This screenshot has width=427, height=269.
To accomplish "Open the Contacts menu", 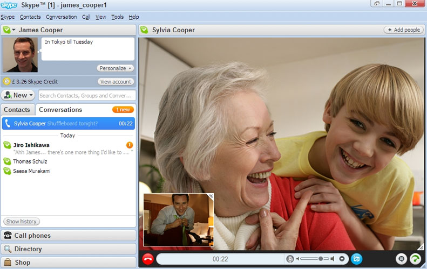I will 30,17.
